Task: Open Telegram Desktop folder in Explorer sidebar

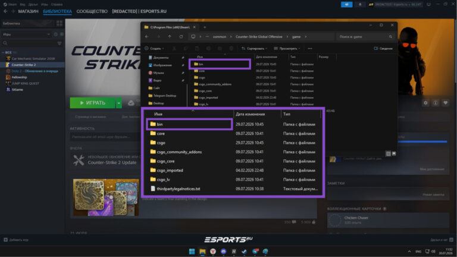Action: 162,96
